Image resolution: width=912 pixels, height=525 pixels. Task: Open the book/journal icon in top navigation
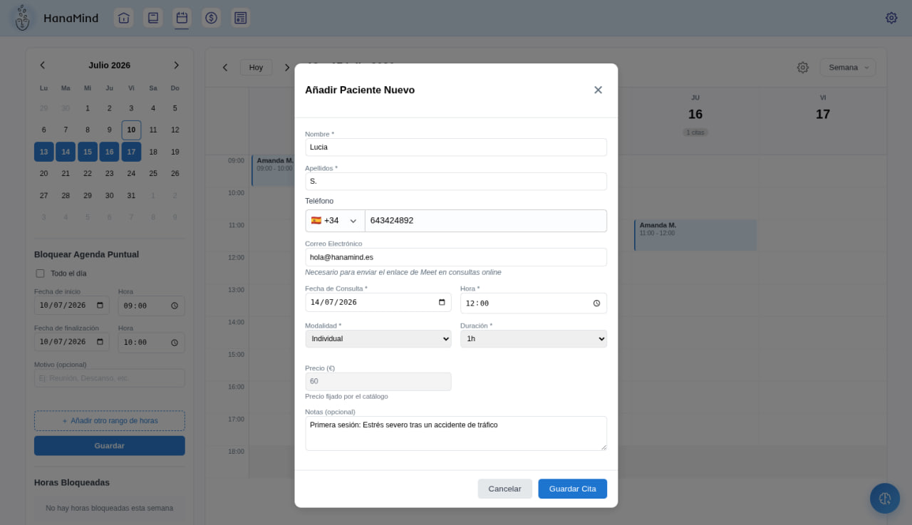tap(152, 18)
